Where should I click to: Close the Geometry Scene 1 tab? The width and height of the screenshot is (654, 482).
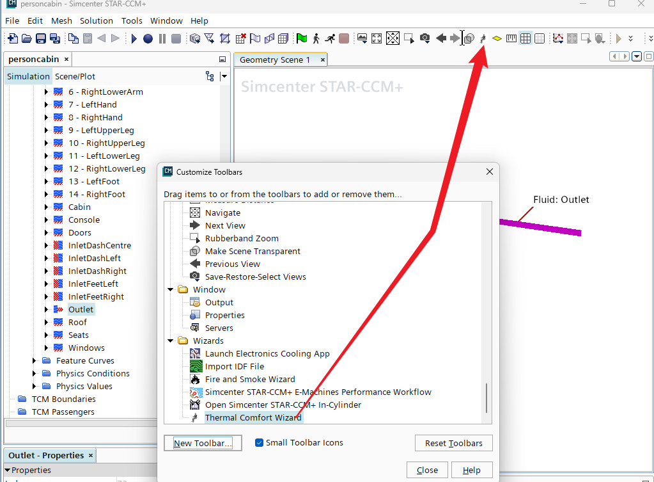pos(322,60)
